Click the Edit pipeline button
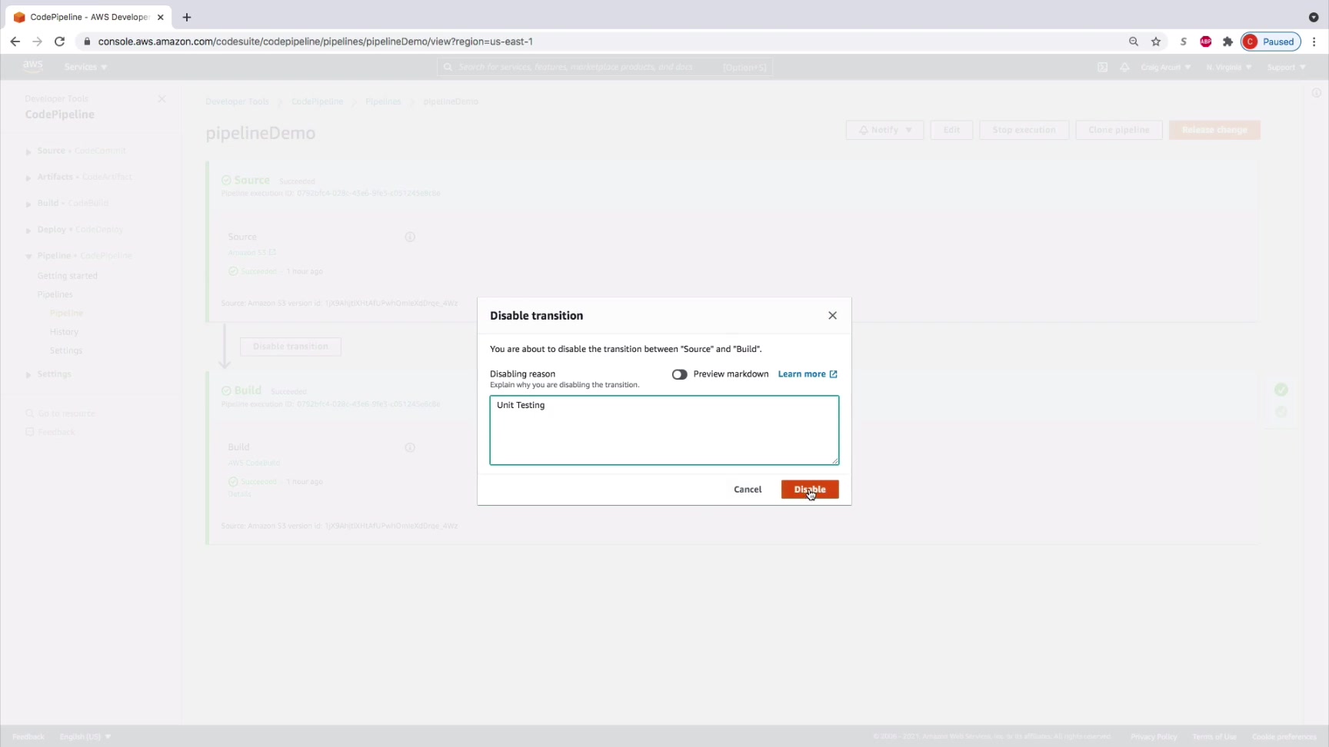 (951, 130)
